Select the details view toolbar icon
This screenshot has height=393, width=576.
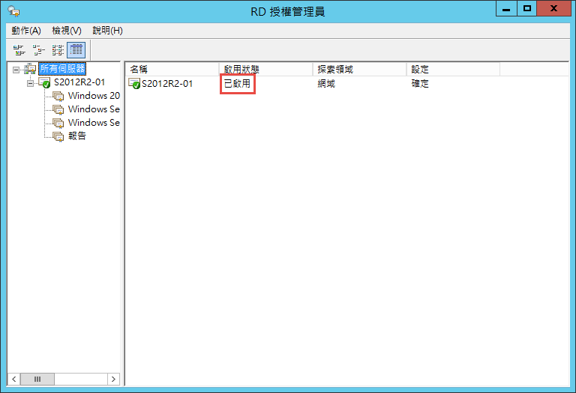76,50
